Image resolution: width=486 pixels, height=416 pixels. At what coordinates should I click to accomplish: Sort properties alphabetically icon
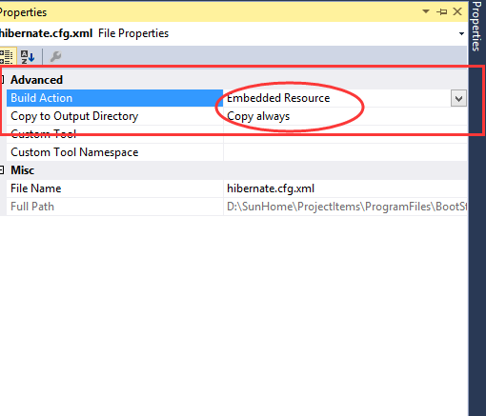point(28,56)
